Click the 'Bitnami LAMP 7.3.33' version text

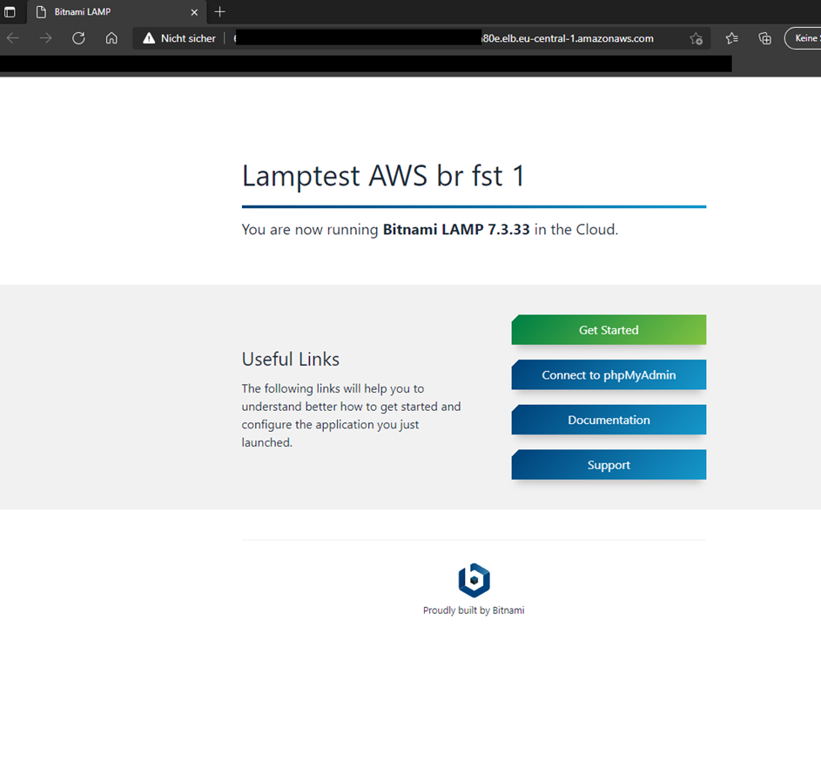point(456,229)
